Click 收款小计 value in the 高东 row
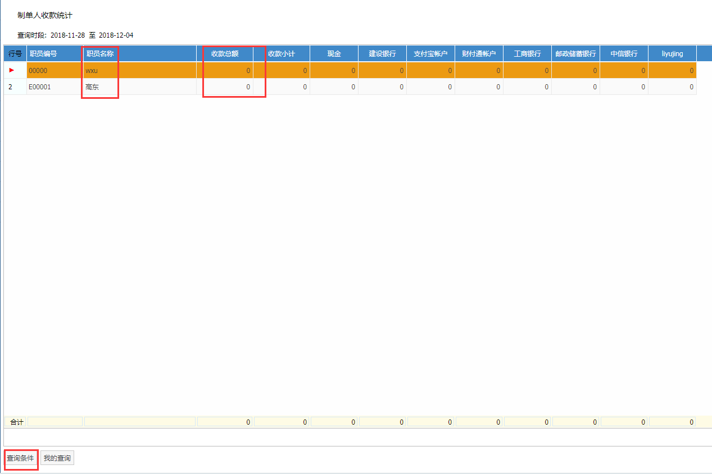712x474 pixels. coord(282,87)
